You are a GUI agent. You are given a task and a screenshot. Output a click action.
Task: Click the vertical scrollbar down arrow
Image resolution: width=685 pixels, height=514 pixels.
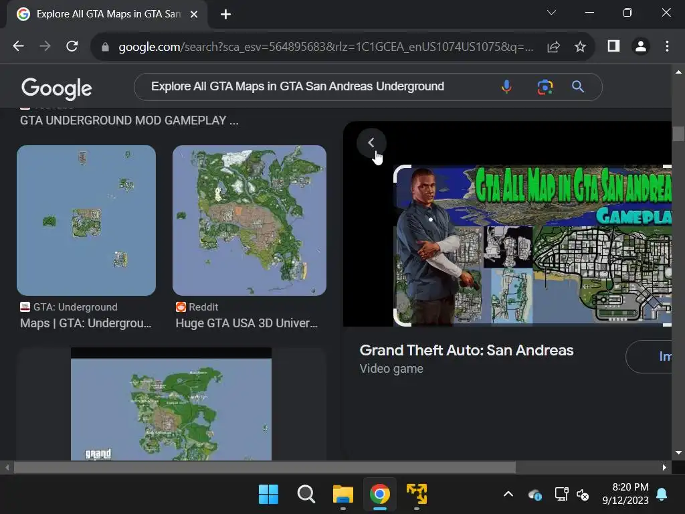pos(678,453)
